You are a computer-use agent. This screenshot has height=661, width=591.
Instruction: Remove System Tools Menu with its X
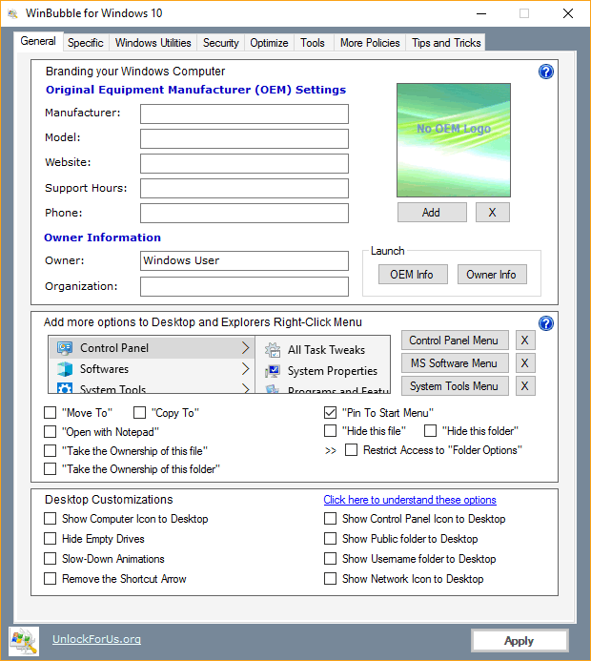pos(525,385)
